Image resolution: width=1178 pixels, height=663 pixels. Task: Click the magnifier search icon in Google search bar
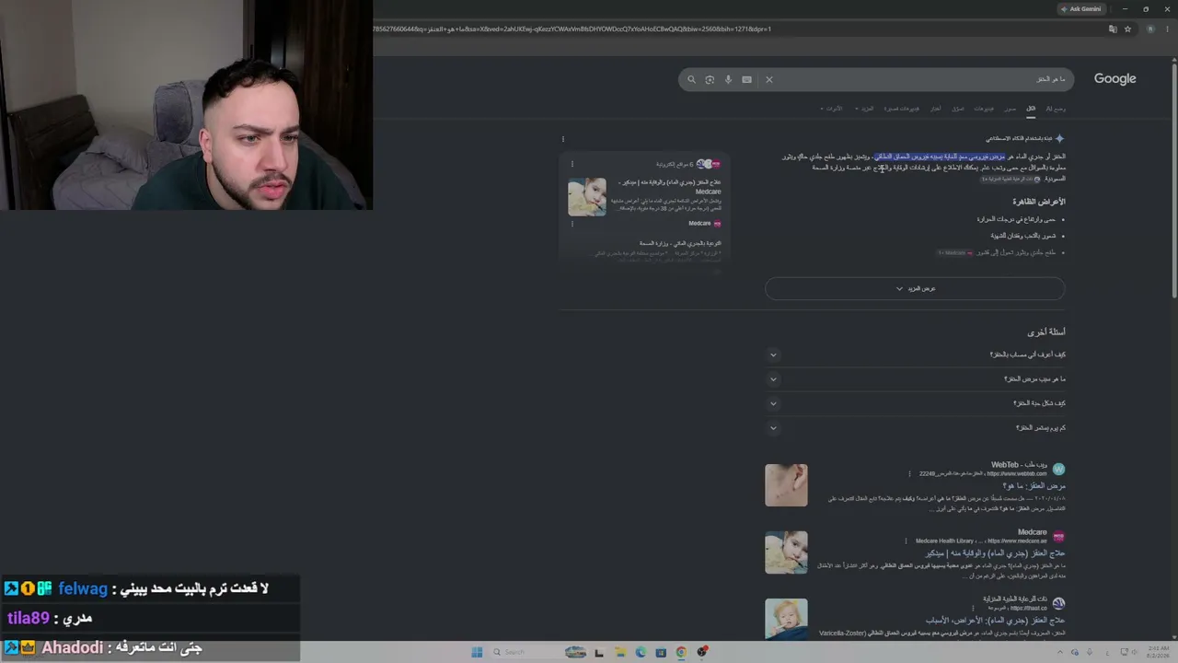coord(692,79)
